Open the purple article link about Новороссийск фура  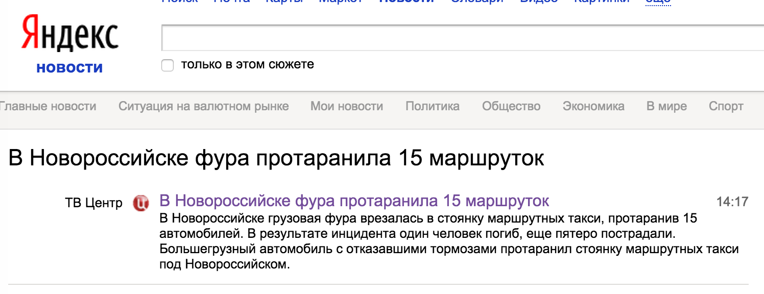[354, 201]
